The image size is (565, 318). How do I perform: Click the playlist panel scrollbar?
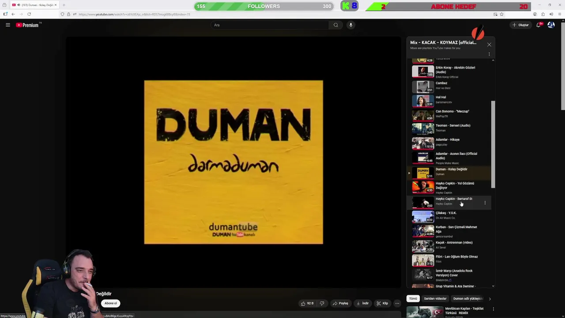pyautogui.click(x=493, y=144)
